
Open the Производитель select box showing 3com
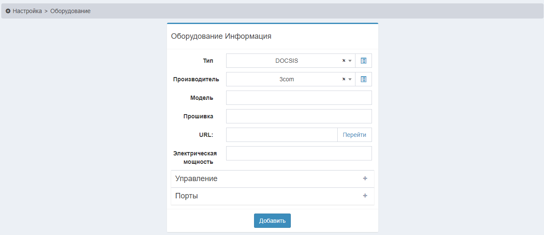pos(287,79)
